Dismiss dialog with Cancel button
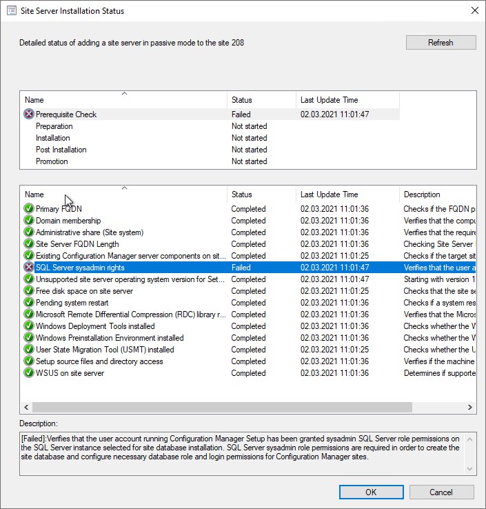 click(x=441, y=492)
